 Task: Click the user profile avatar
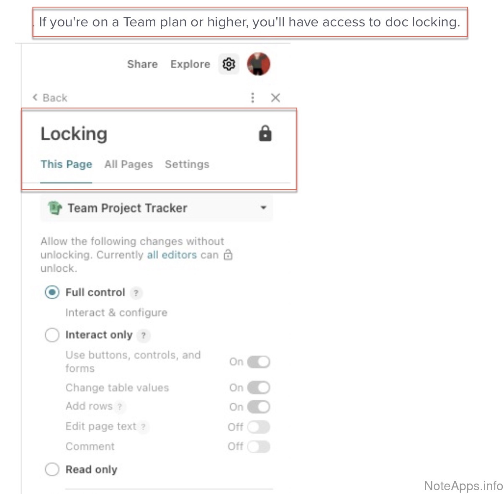pyautogui.click(x=259, y=64)
